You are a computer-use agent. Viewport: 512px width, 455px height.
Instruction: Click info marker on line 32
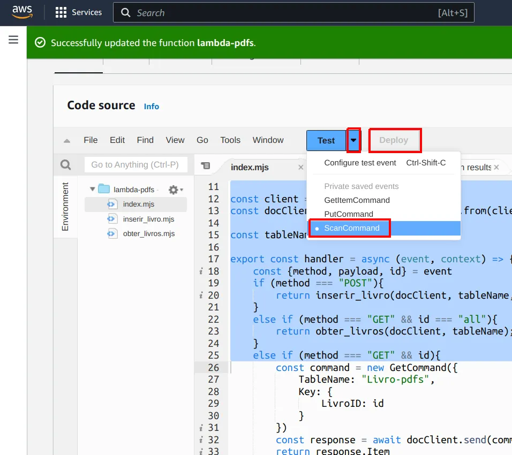[x=201, y=440]
